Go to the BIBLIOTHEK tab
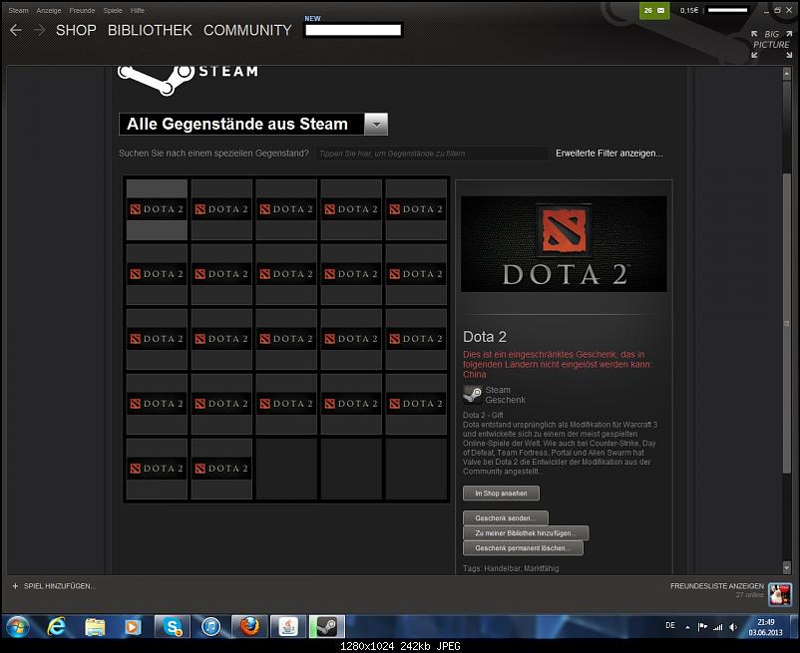800x653 pixels. coord(150,30)
